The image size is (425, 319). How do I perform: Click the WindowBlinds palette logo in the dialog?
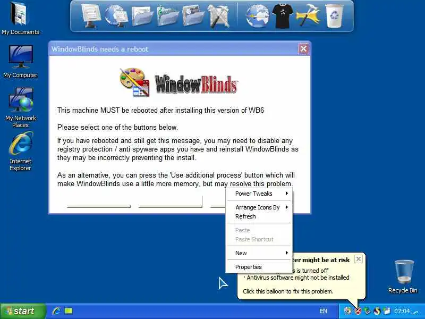[x=135, y=82]
